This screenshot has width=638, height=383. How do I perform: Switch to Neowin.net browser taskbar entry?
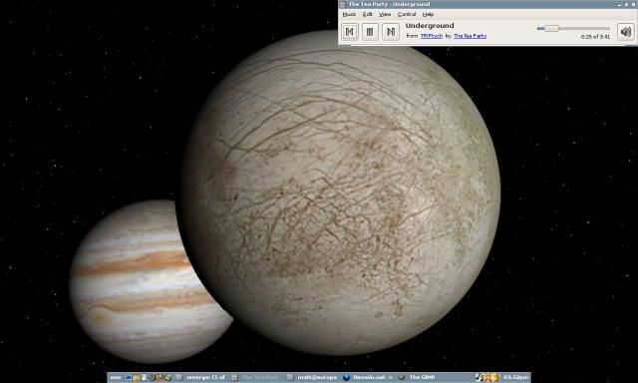[368, 377]
